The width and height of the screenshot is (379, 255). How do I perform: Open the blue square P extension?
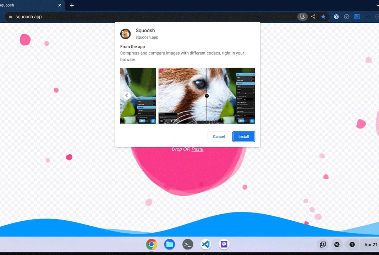tap(357, 17)
